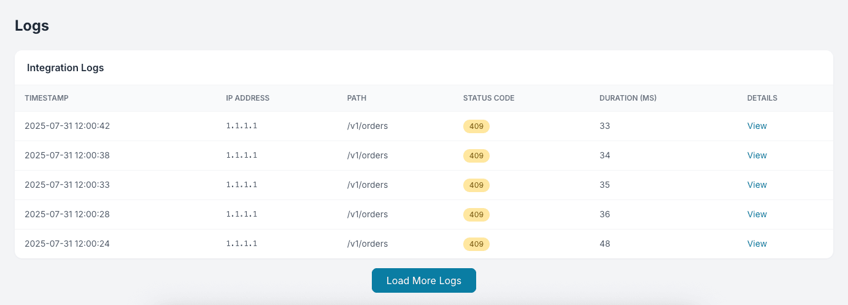Viewport: 848px width, 305px height.
Task: Open View link for 12:00:28 log
Action: tap(757, 214)
